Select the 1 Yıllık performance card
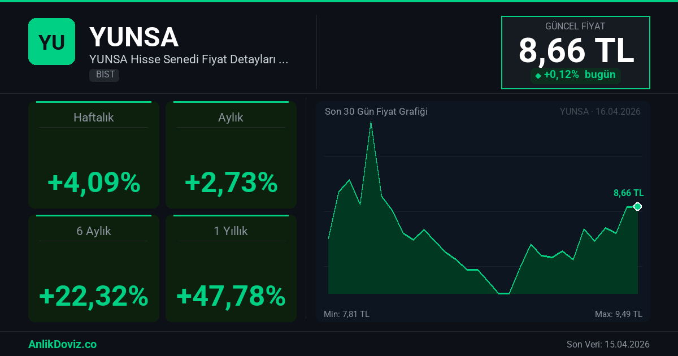This screenshot has width=678, height=356. [x=231, y=268]
